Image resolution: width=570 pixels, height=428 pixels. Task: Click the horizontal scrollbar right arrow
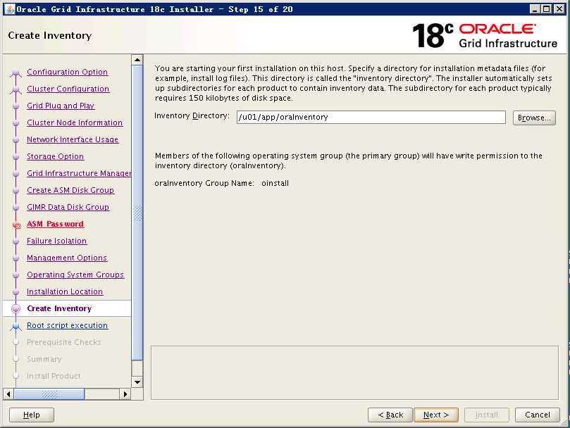click(125, 394)
